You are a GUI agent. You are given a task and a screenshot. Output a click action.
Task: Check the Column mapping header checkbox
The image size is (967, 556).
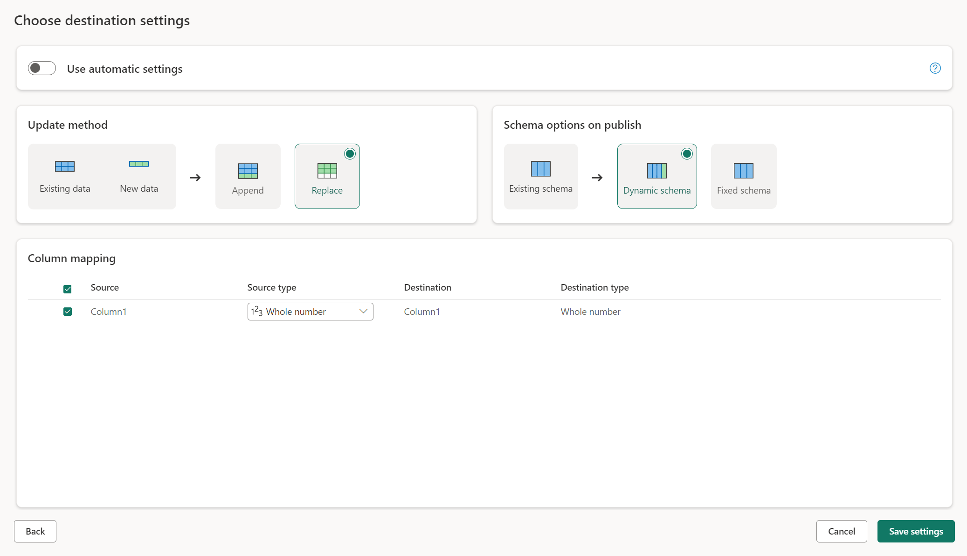point(66,288)
